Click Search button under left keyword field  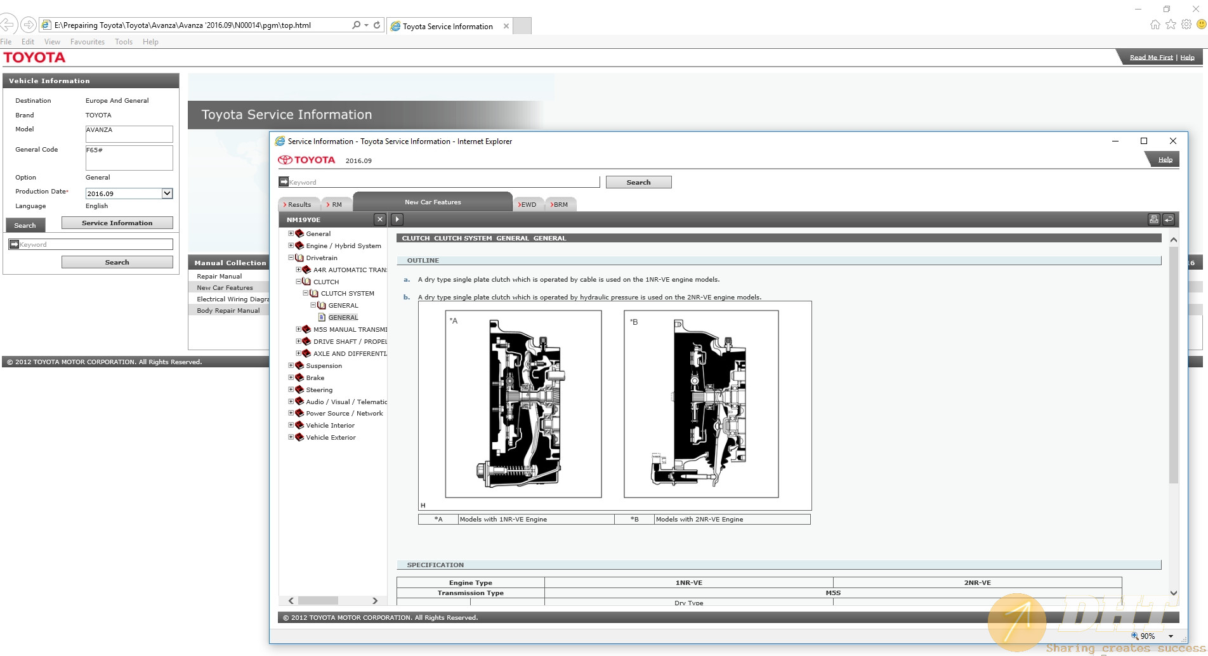(x=117, y=262)
